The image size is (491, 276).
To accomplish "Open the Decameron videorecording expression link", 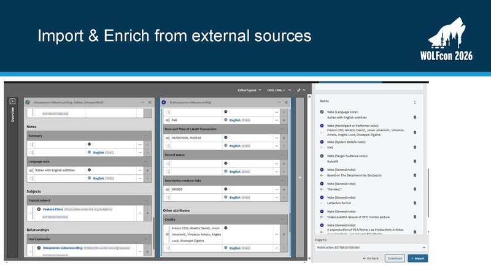I will [x=63, y=248].
